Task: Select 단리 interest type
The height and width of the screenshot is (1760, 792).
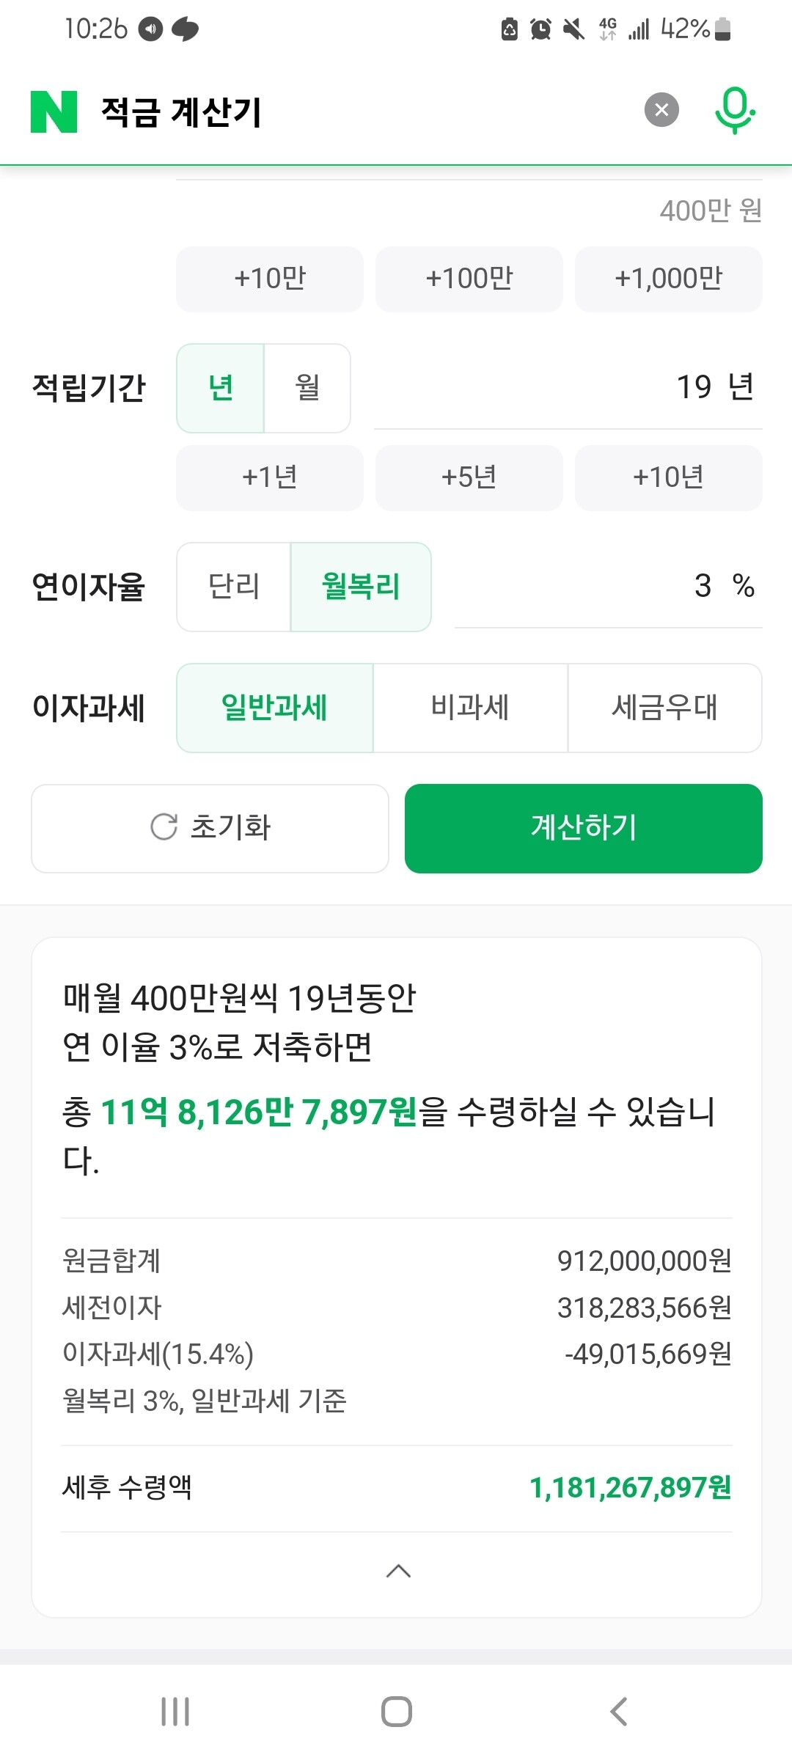Action: tap(234, 587)
